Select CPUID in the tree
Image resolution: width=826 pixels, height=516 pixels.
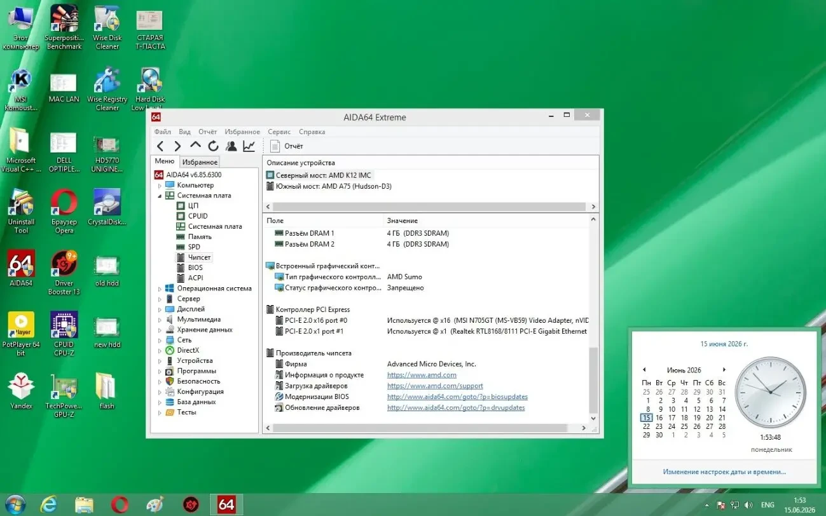[x=198, y=216]
